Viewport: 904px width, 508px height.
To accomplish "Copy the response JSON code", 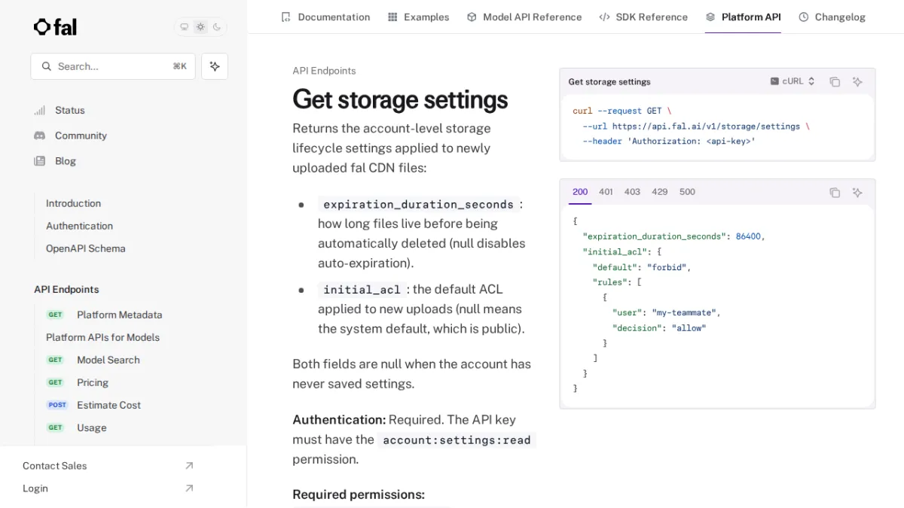I will pos(835,193).
